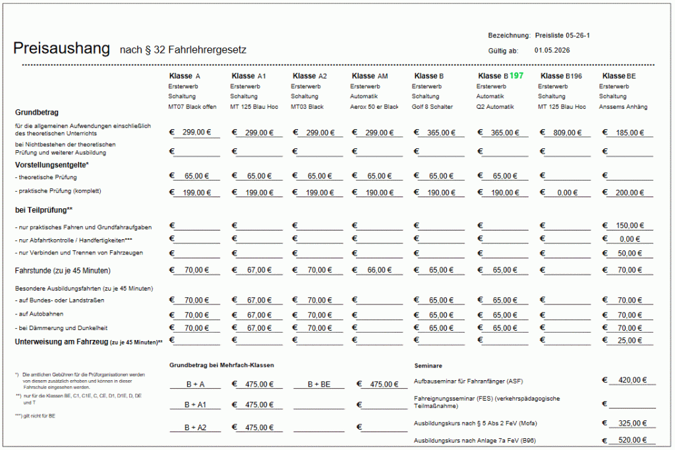This screenshot has height=450, width=675.
Task: Select the Golf 8 Schalter vehicle text
Action: [x=432, y=107]
